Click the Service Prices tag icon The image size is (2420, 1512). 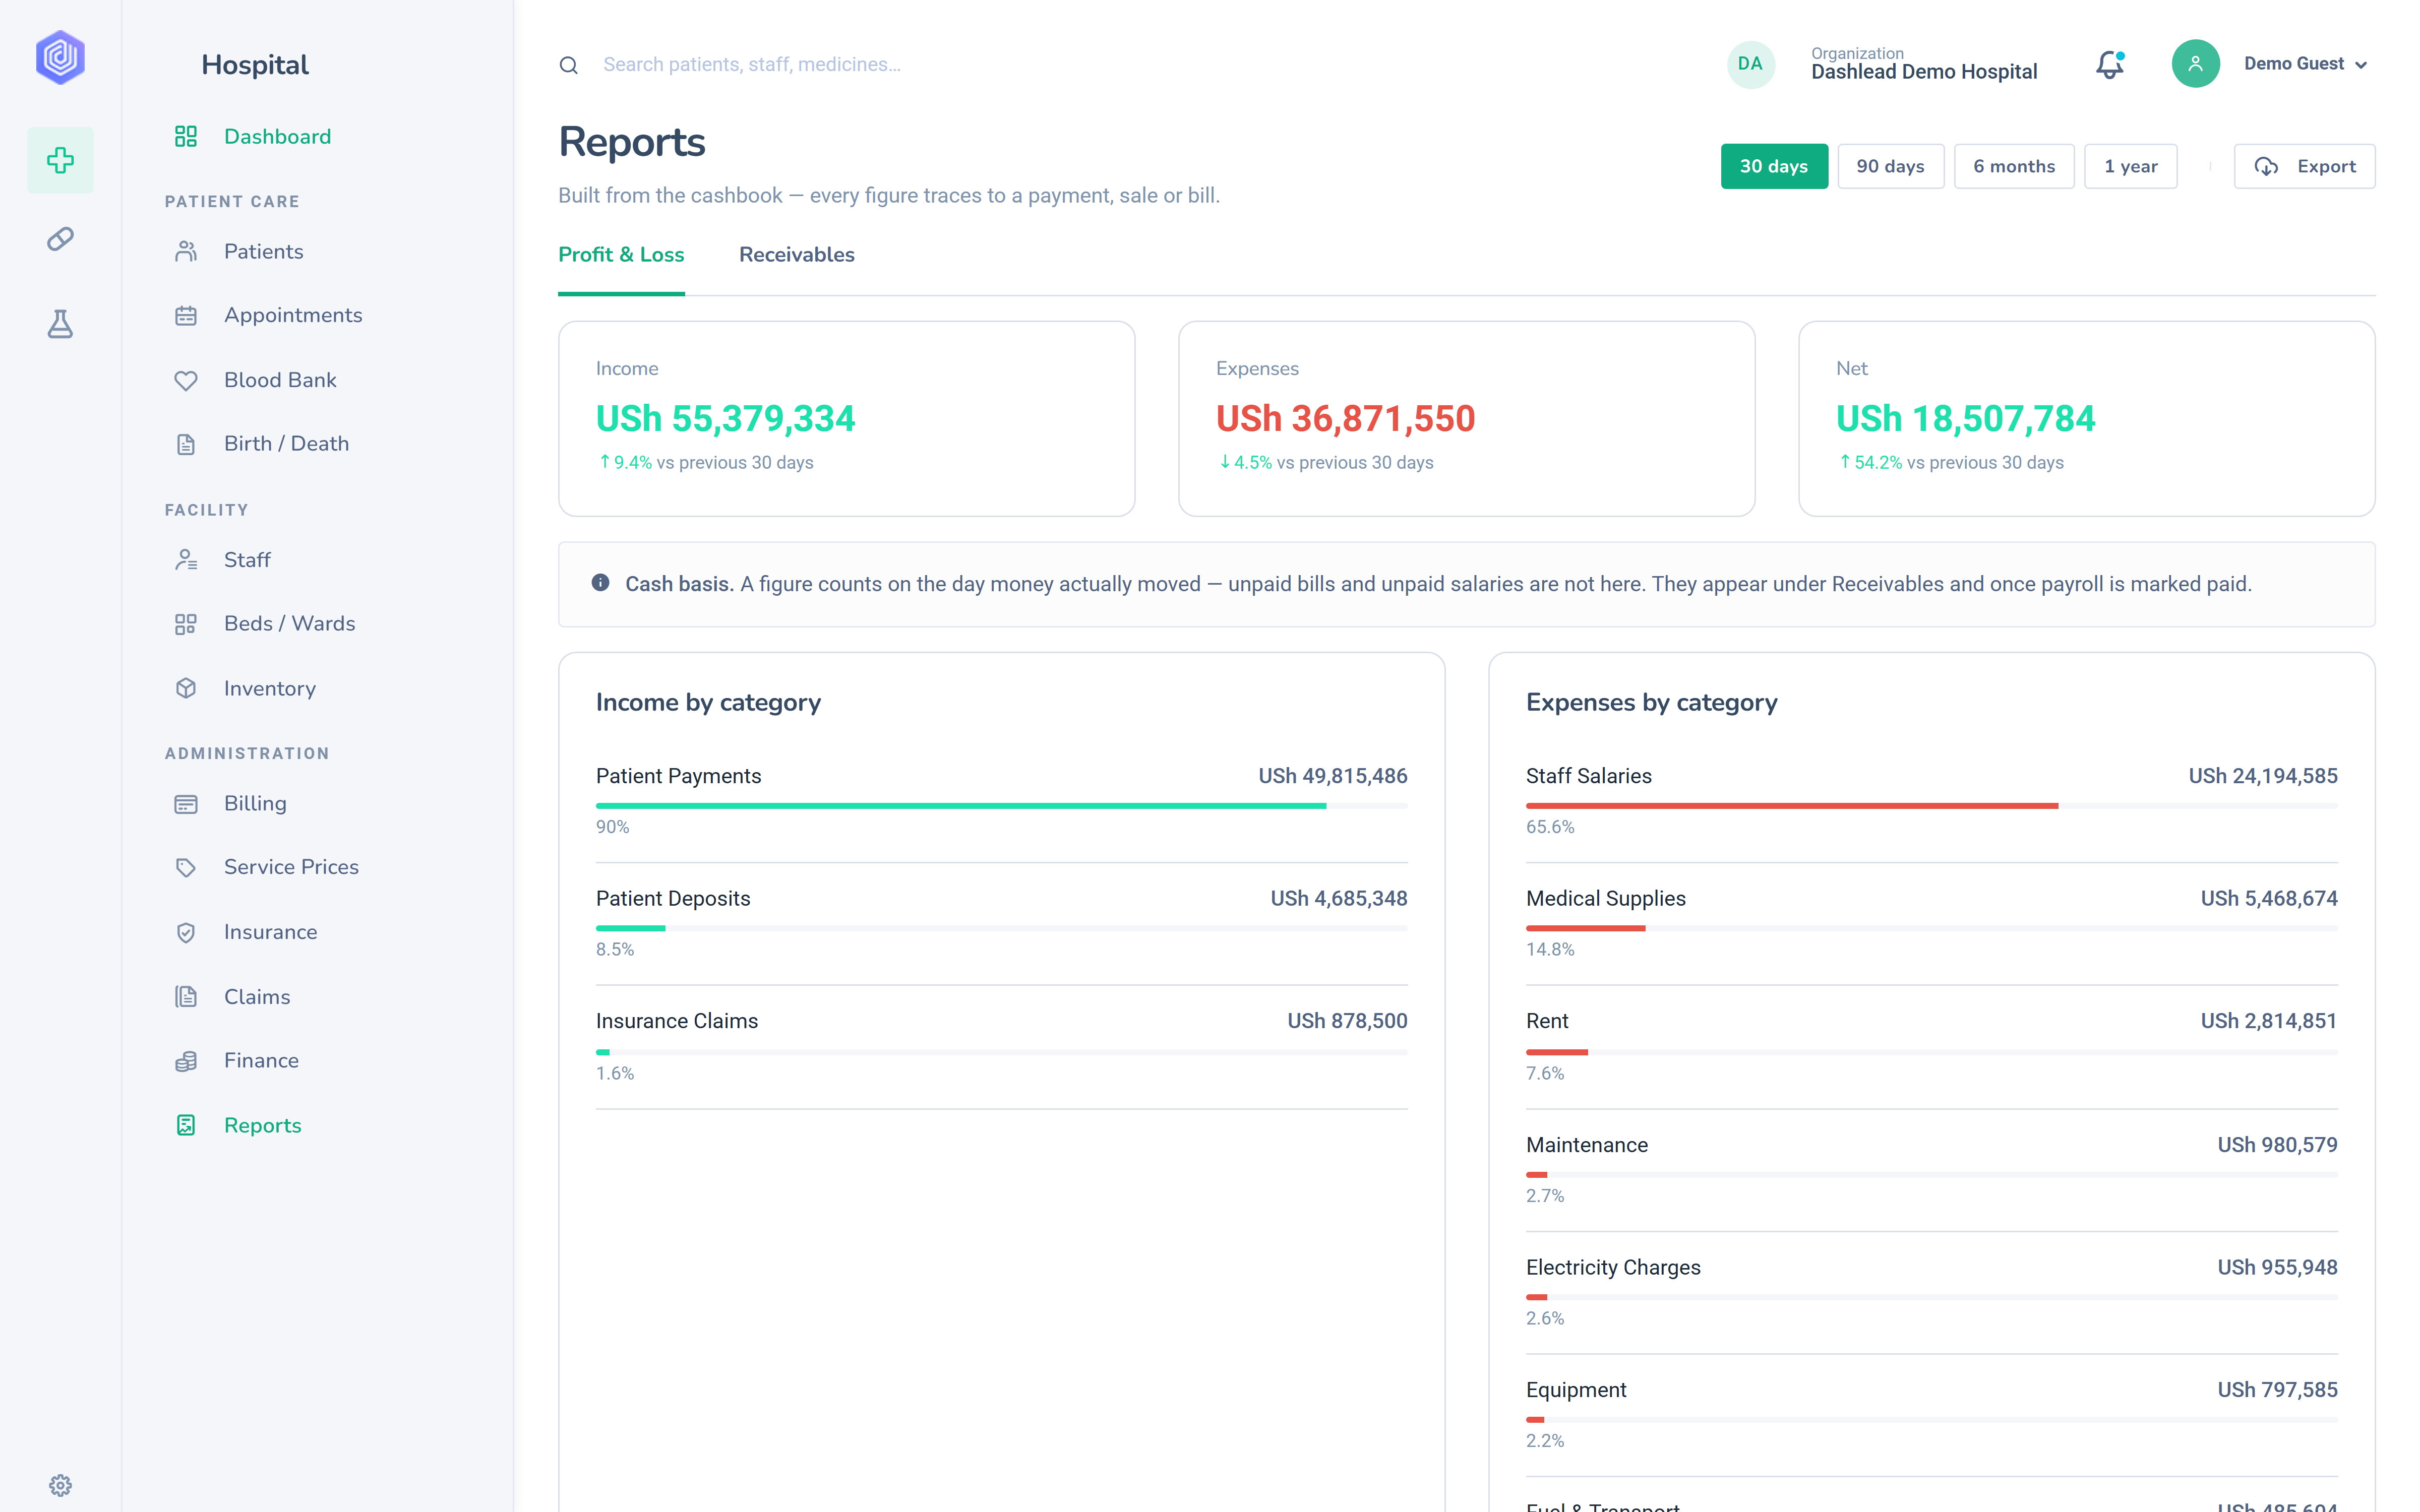click(186, 867)
